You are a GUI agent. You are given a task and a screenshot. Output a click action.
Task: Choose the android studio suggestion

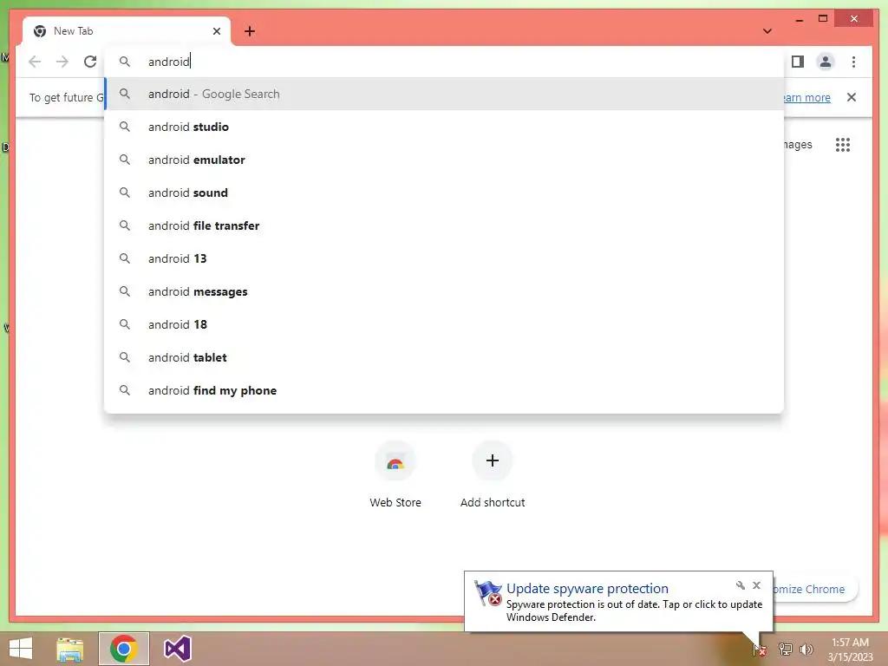click(x=444, y=127)
